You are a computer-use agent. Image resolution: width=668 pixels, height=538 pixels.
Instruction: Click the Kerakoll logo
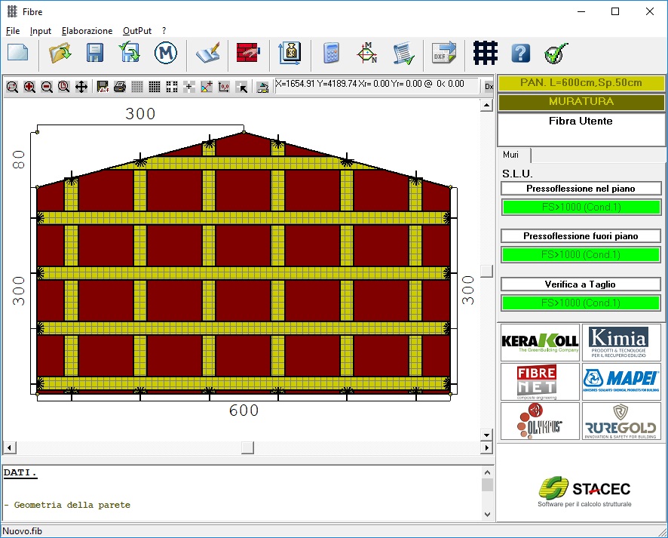[x=540, y=343]
